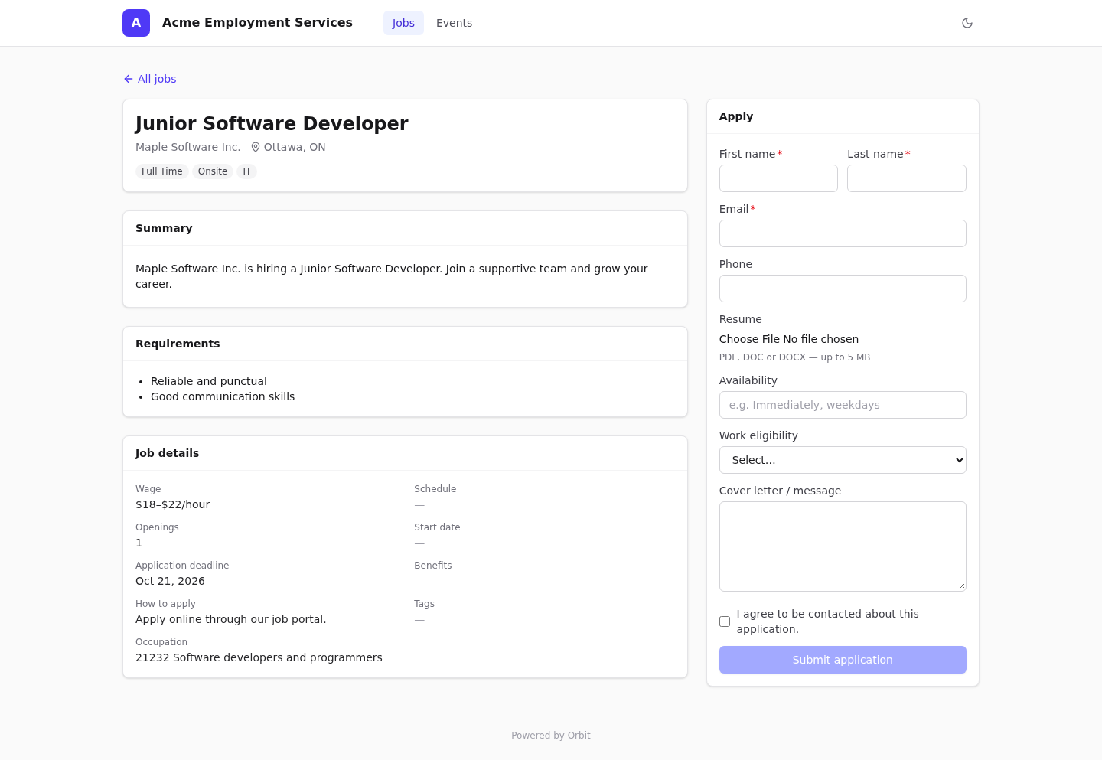The width and height of the screenshot is (1102, 760).
Task: Click the Acme logo icon
Action: click(x=136, y=23)
